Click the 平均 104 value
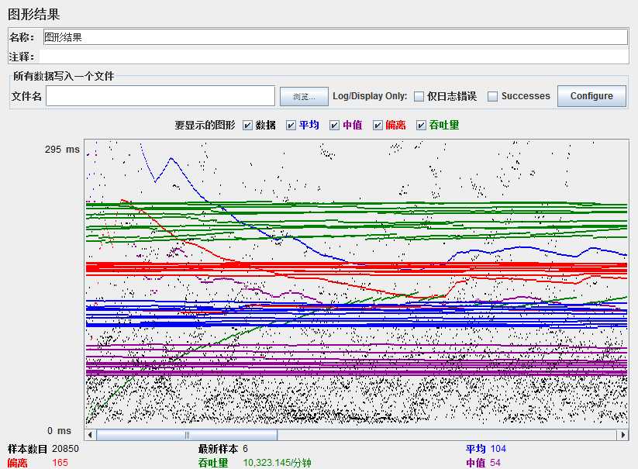The height and width of the screenshot is (469, 638). [498, 449]
